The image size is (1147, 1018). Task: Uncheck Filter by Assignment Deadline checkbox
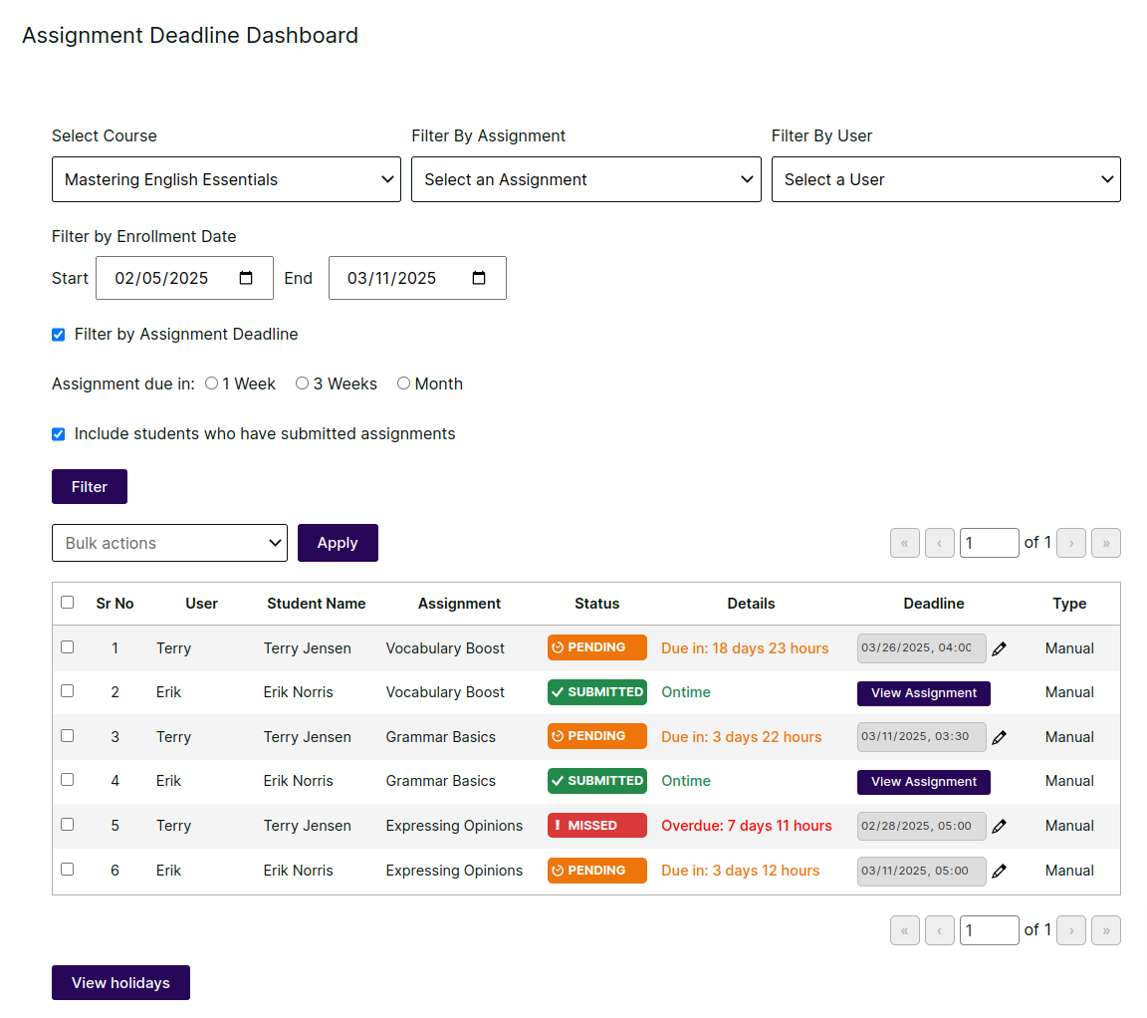[x=59, y=335]
